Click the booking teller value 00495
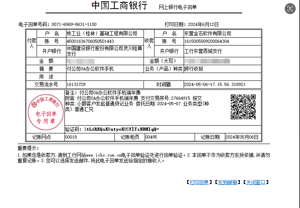Viewport: 300px width, 208px height. [151, 137]
